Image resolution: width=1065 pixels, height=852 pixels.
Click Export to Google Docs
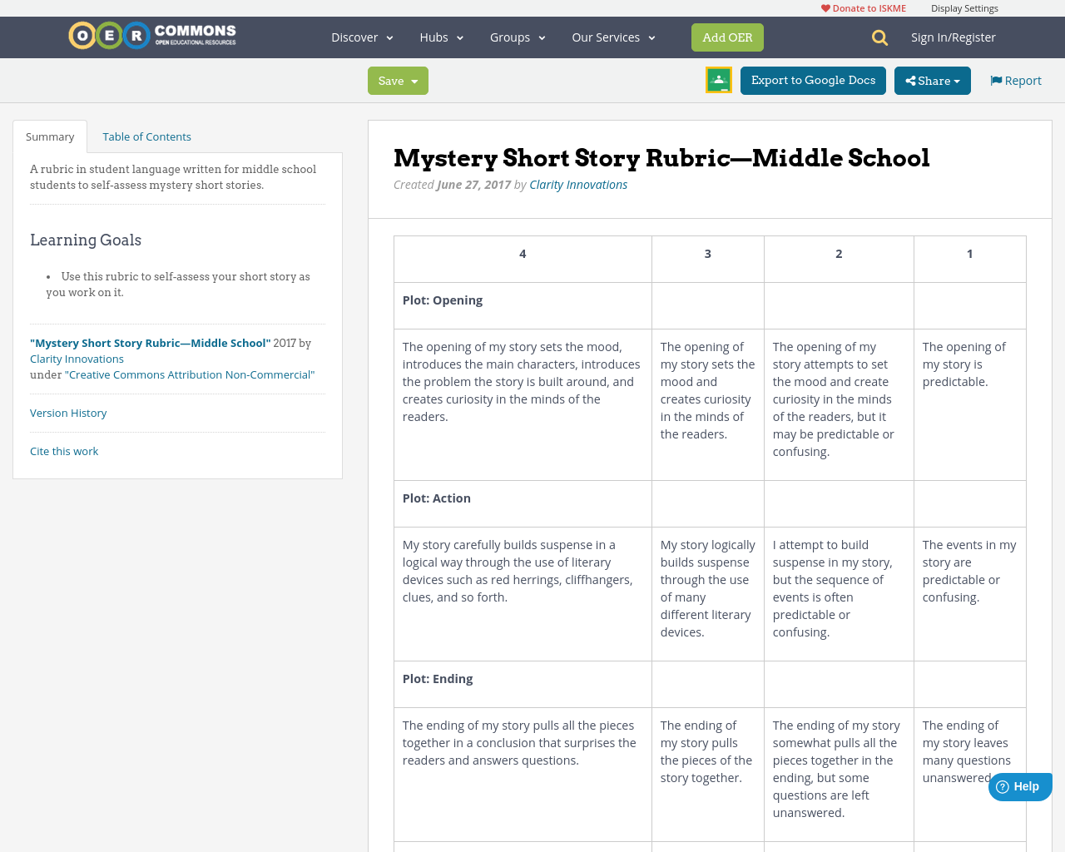tap(813, 80)
